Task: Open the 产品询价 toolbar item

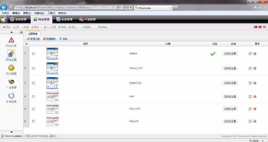Action: [87, 27]
